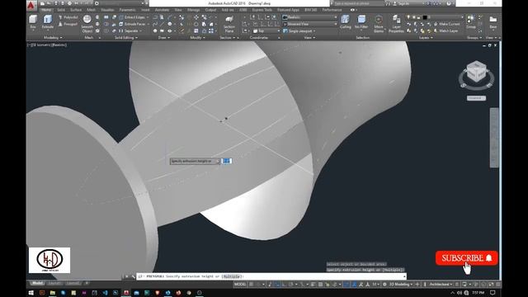Toggle the MODEL space button in status bar
528x297 pixels.
240,285
